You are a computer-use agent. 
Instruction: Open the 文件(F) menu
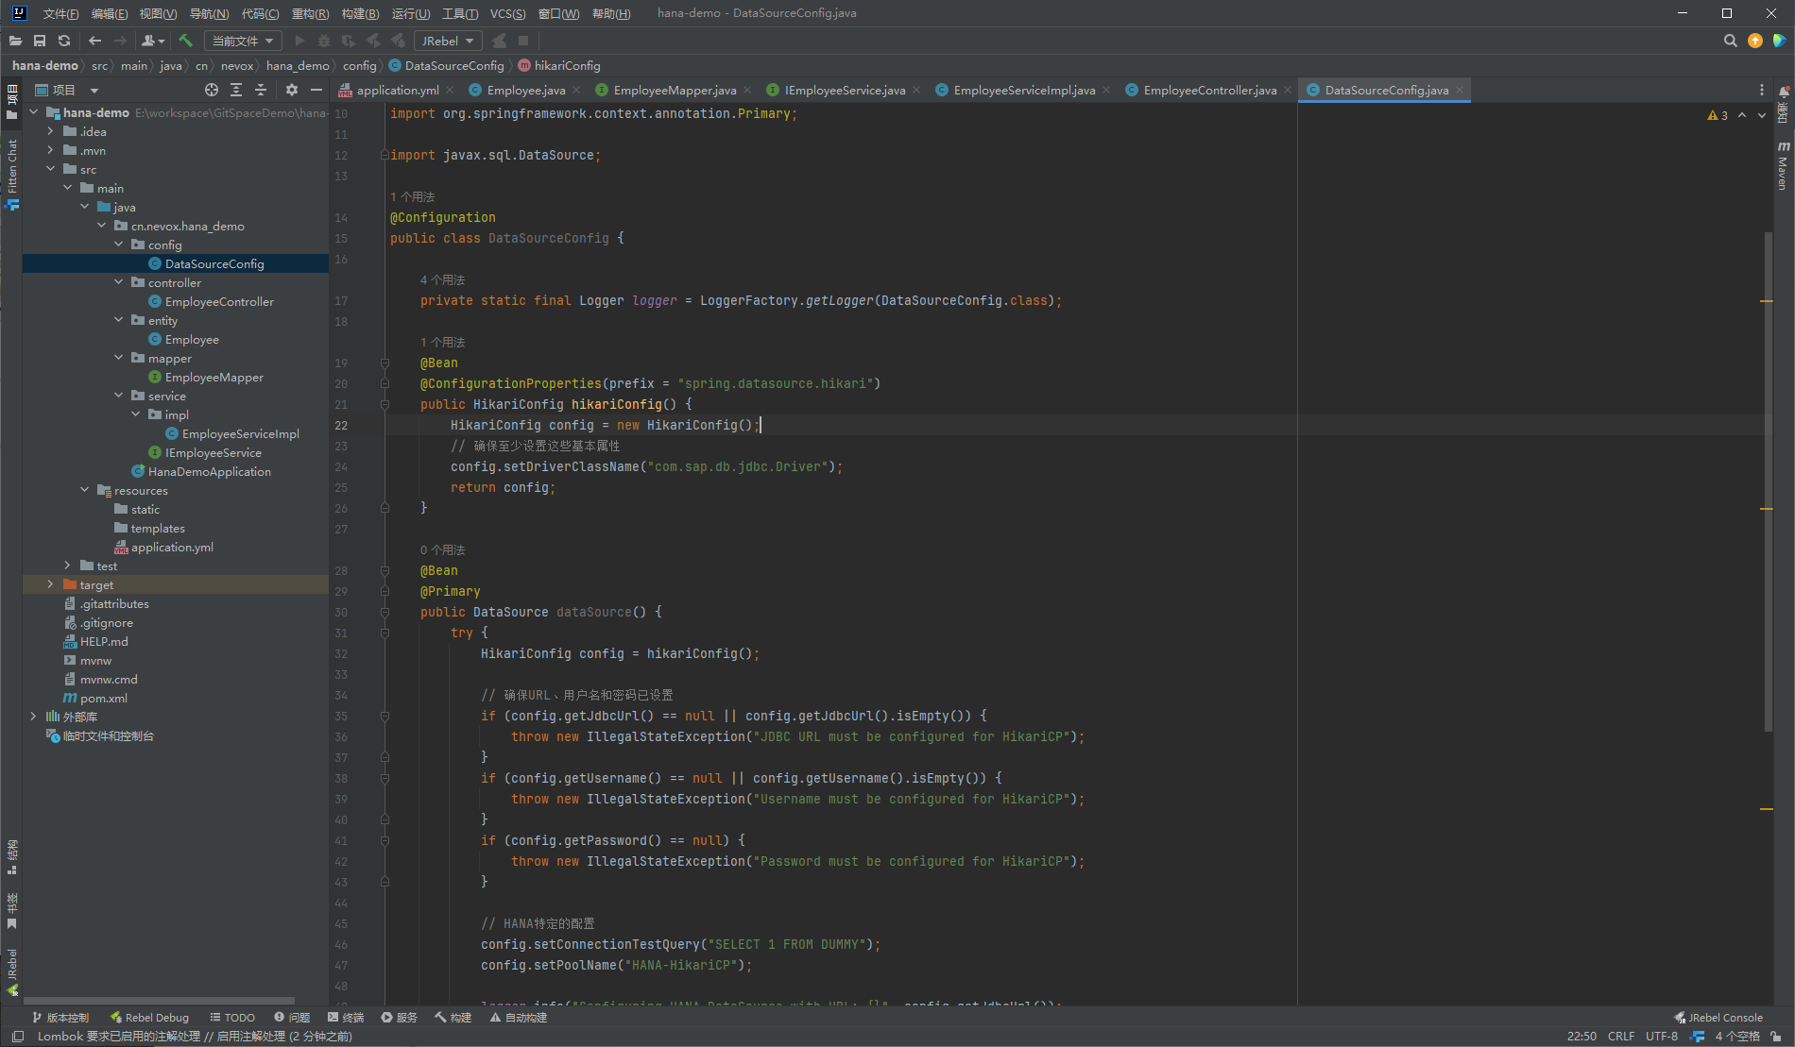click(x=60, y=13)
